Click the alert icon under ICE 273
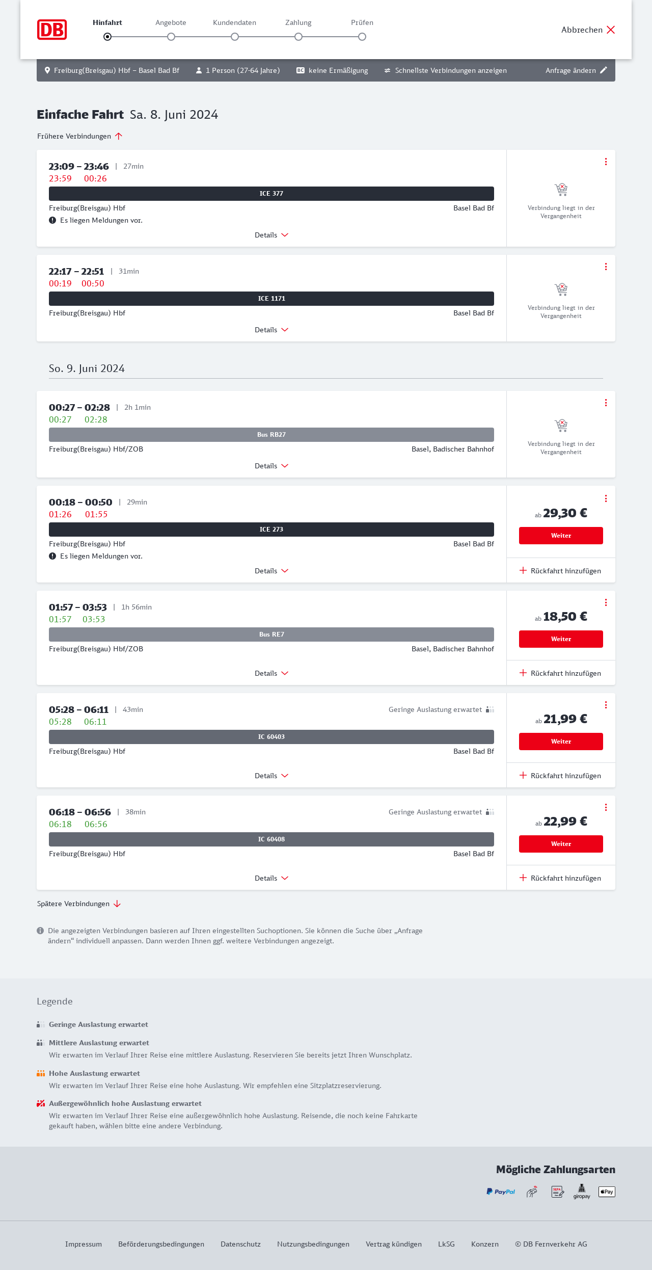652x1270 pixels. coord(52,556)
